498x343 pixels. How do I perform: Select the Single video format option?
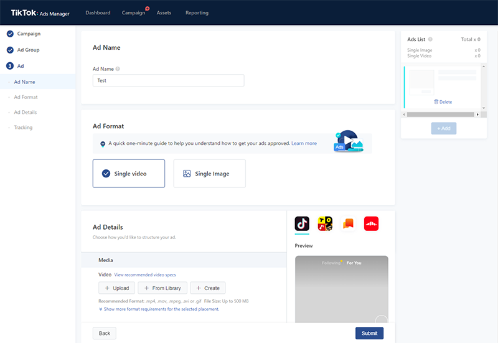tap(129, 174)
